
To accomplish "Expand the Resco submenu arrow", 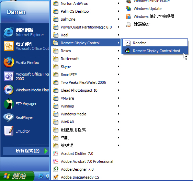I will click(x=118, y=51).
